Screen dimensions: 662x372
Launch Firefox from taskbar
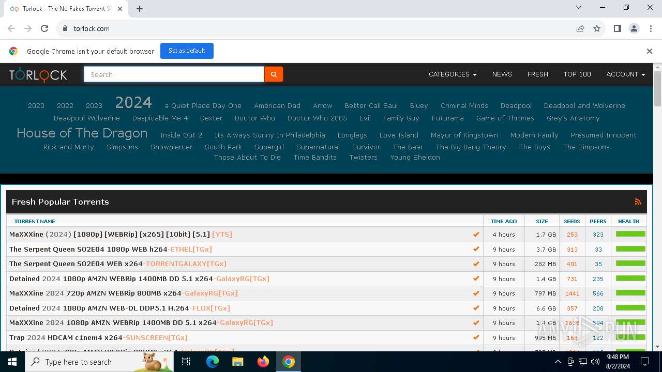263,362
